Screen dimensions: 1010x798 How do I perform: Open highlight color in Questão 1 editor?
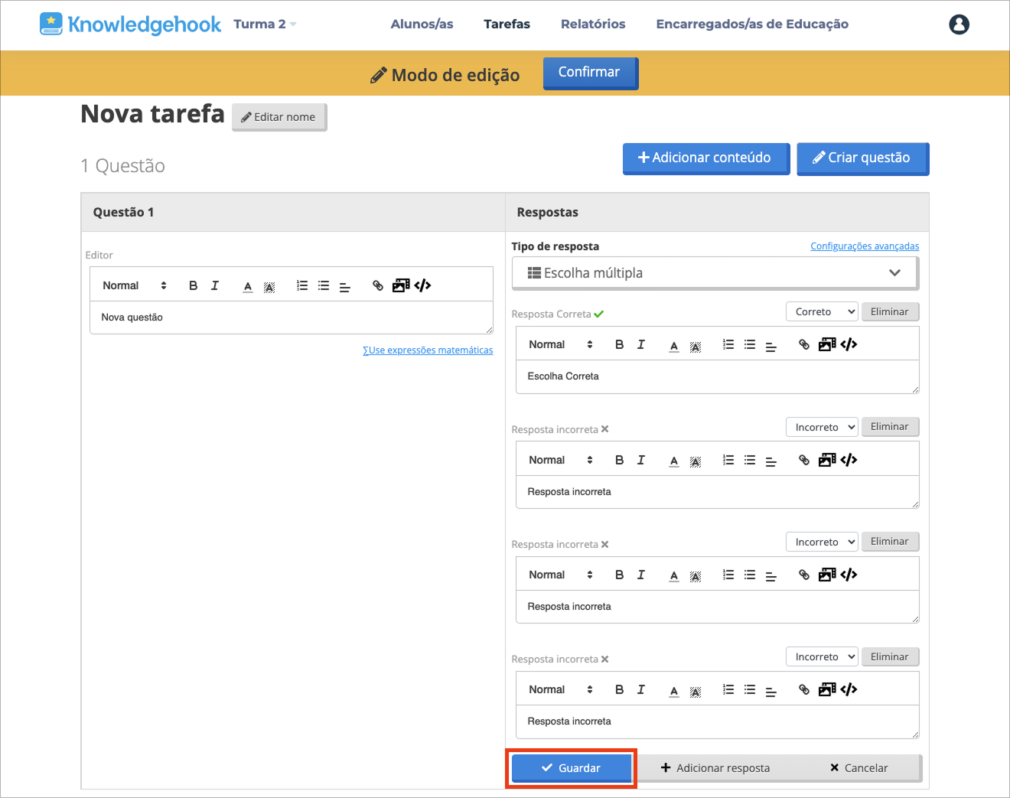pyautogui.click(x=269, y=286)
